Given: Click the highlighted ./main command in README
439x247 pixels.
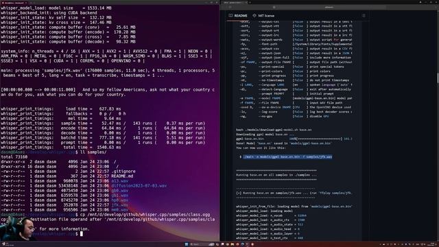Looking at the screenshot, I should click(288, 157).
